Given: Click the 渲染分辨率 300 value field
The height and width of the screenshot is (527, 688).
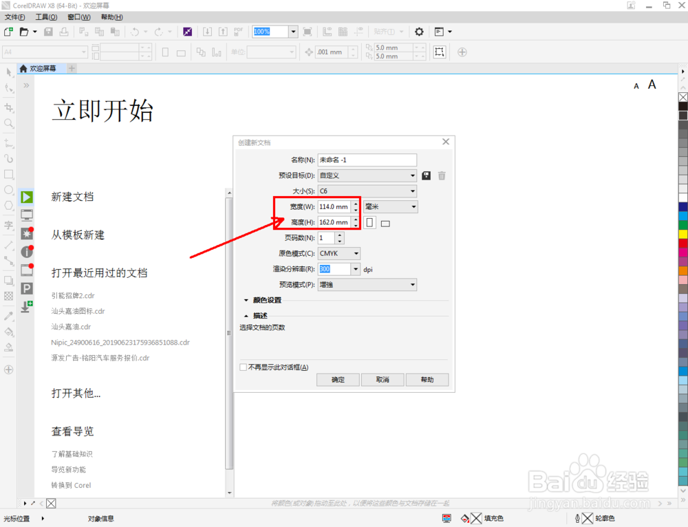Looking at the screenshot, I should pos(334,269).
